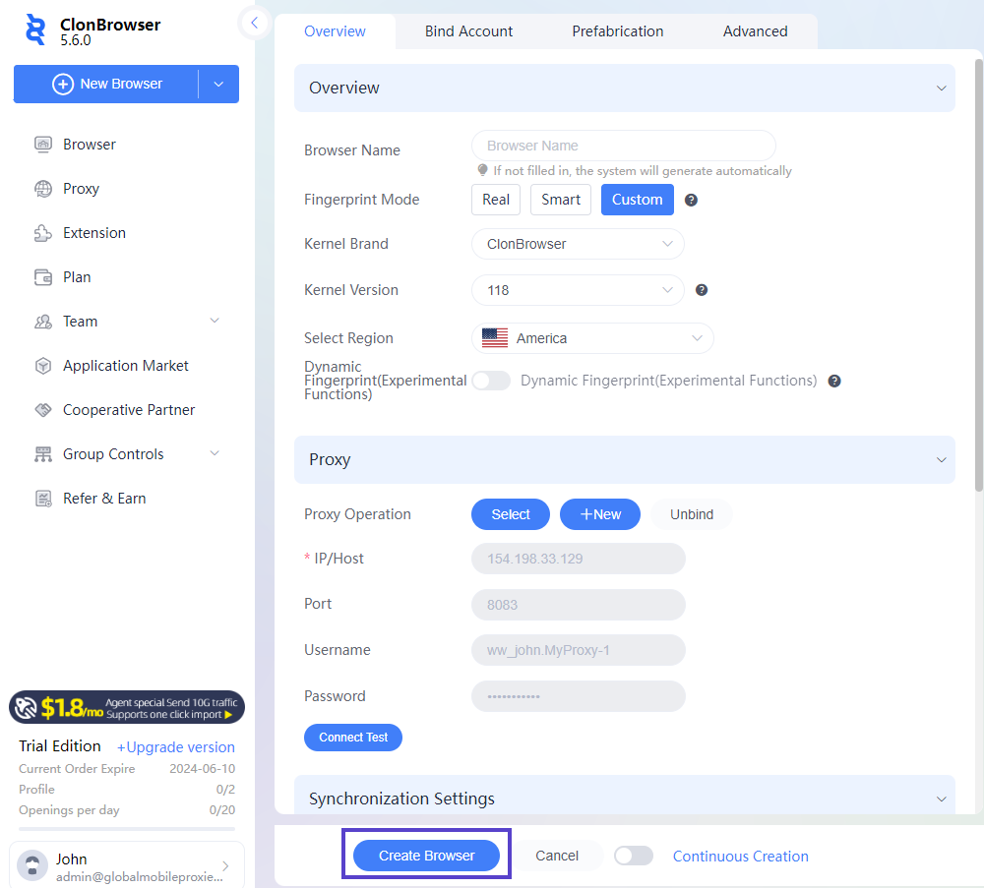Click the Upgrade version link

click(x=176, y=747)
